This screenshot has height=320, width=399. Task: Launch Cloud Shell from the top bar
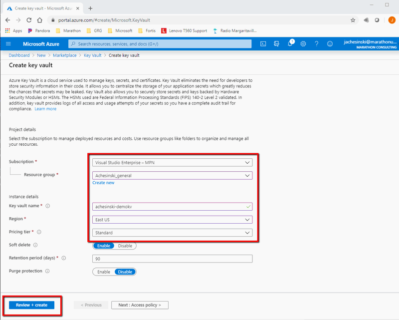[x=263, y=44]
